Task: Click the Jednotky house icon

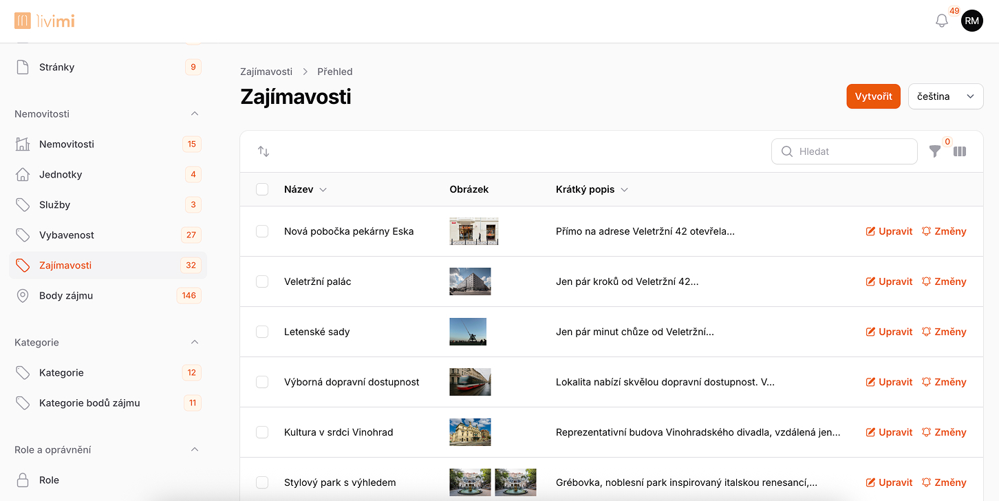Action: coord(23,174)
